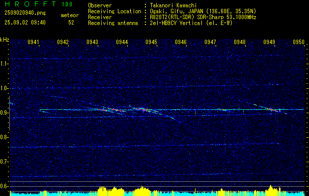Image resolution: width=309 pixels, height=196 pixels.
Task: Click time marker 0945
Action: [151, 42]
